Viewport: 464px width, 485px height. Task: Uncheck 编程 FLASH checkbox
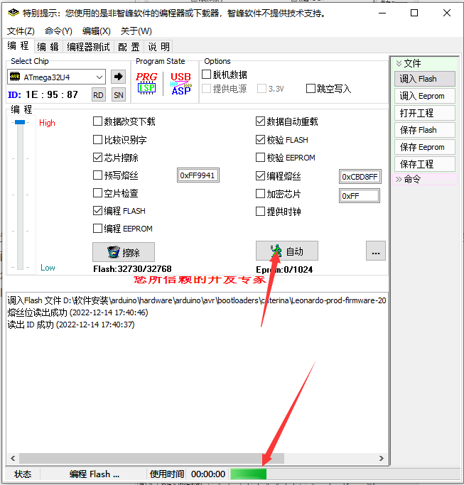point(98,211)
